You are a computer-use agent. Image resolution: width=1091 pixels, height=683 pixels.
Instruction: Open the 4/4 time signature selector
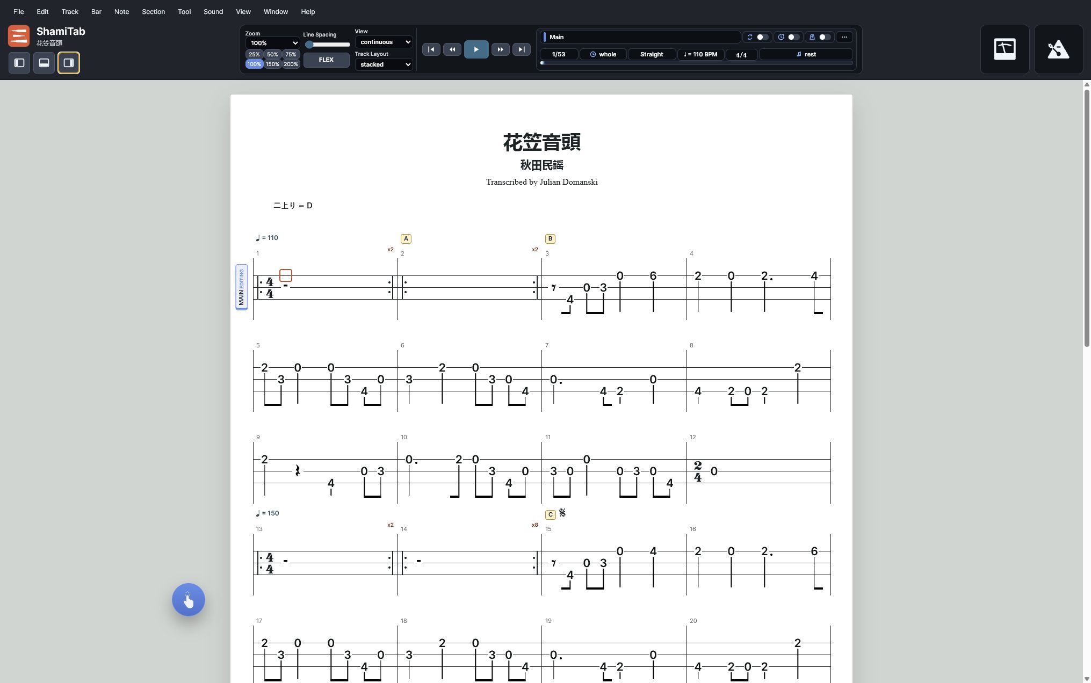(741, 54)
